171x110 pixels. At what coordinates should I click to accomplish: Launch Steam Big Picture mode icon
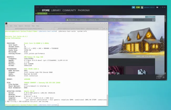pyautogui.click(x=157, y=7)
